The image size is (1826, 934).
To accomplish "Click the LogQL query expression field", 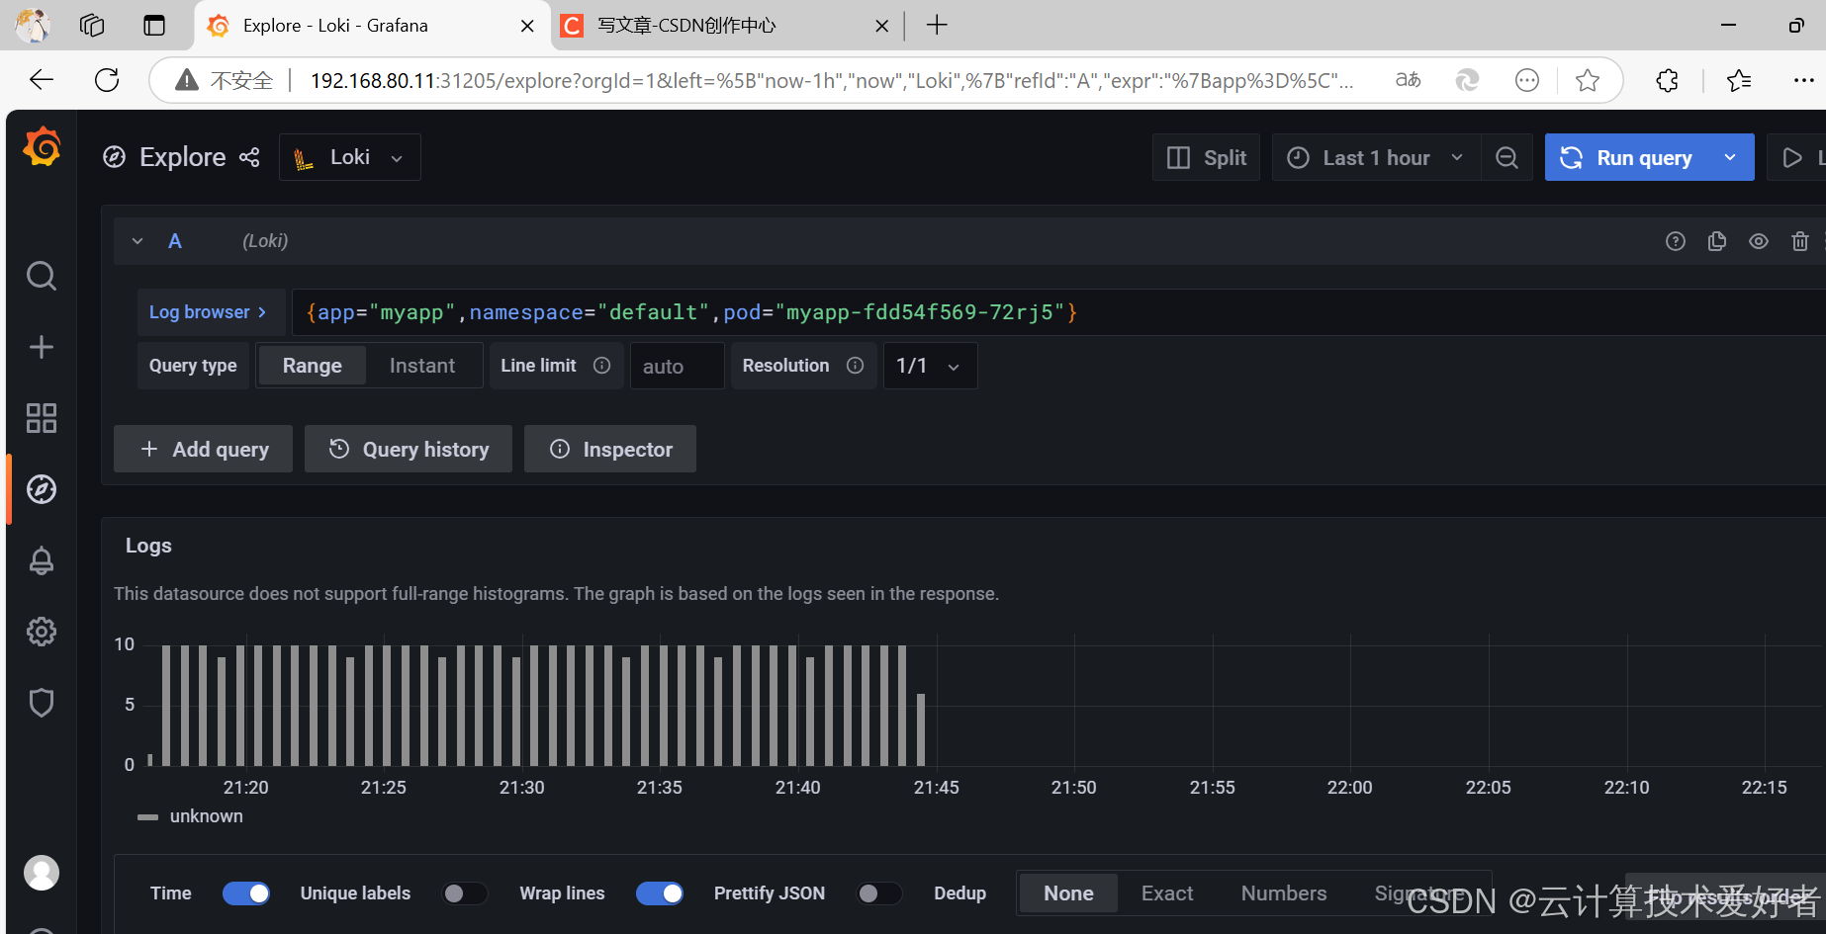I will tap(1058, 312).
